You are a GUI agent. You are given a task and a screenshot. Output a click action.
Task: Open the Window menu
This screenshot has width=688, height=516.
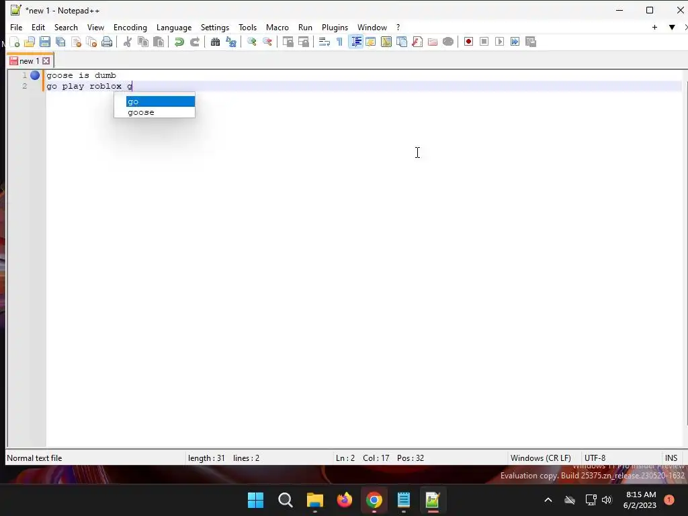[372, 27]
